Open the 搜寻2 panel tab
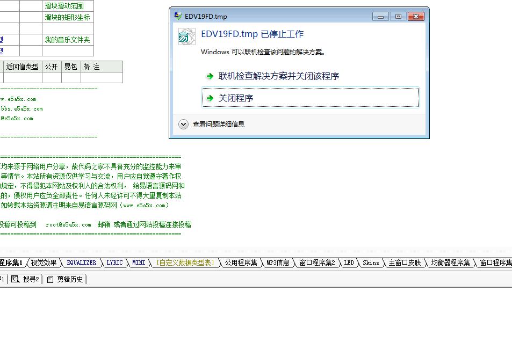The width and height of the screenshot is (512, 350). tap(25, 279)
